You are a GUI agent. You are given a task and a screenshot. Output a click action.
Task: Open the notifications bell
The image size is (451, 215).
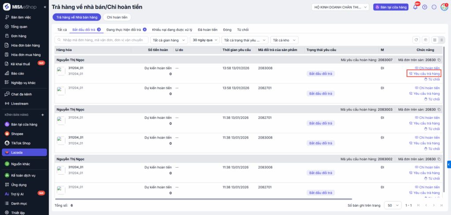(x=415, y=7)
